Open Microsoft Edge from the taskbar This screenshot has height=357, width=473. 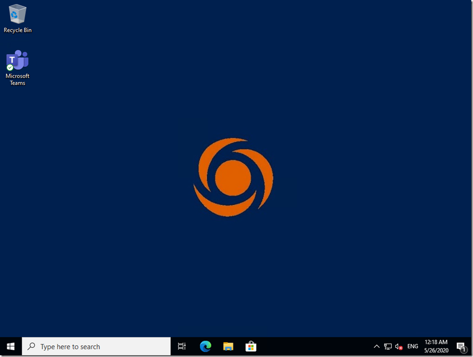point(205,346)
